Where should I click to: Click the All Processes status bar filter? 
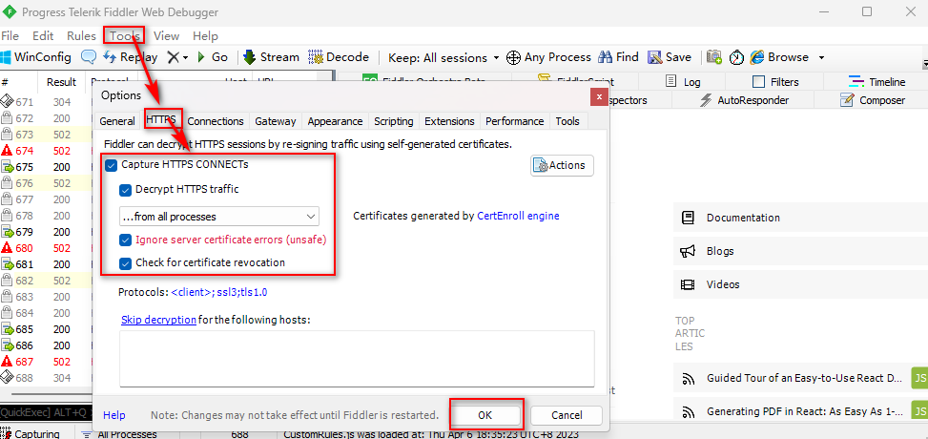118,434
